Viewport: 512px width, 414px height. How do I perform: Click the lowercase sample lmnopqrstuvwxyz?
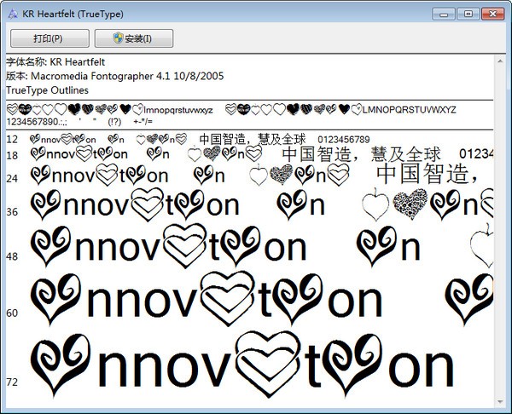click(x=178, y=110)
